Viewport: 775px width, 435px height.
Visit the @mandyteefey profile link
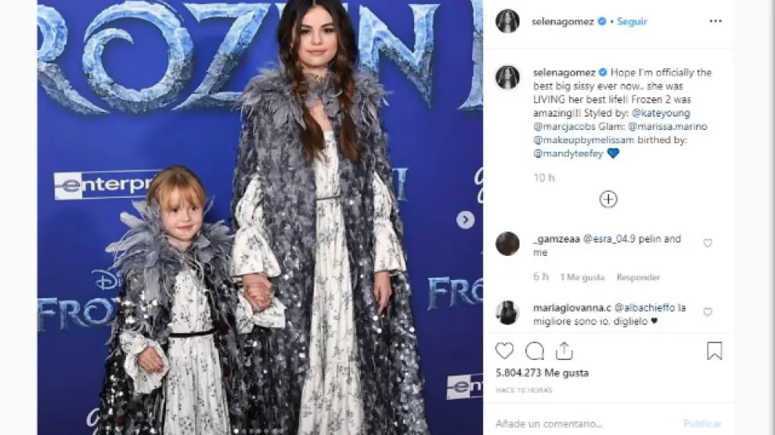568,153
